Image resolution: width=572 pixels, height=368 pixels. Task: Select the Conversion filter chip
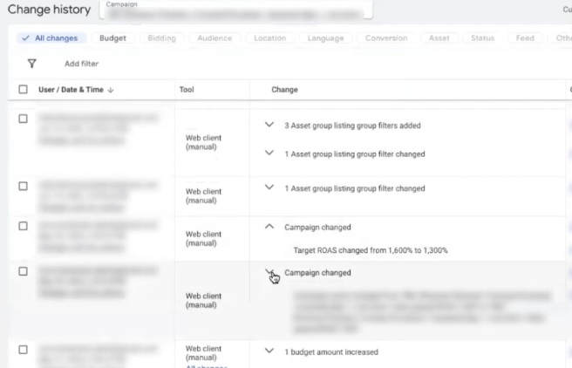pos(385,38)
